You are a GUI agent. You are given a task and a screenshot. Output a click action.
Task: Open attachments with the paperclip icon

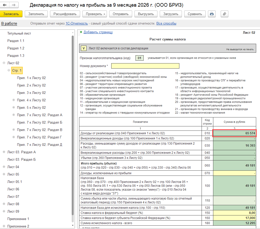tap(225, 14)
